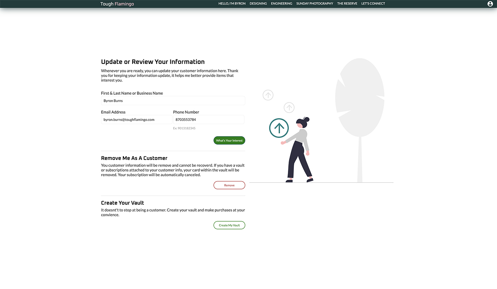
Task: Click the walking woman illustration
Action: click(x=299, y=152)
